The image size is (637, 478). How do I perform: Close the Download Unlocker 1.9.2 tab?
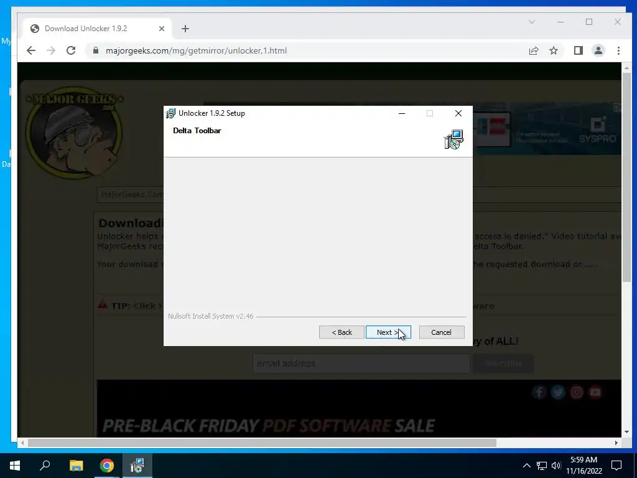[162, 29]
